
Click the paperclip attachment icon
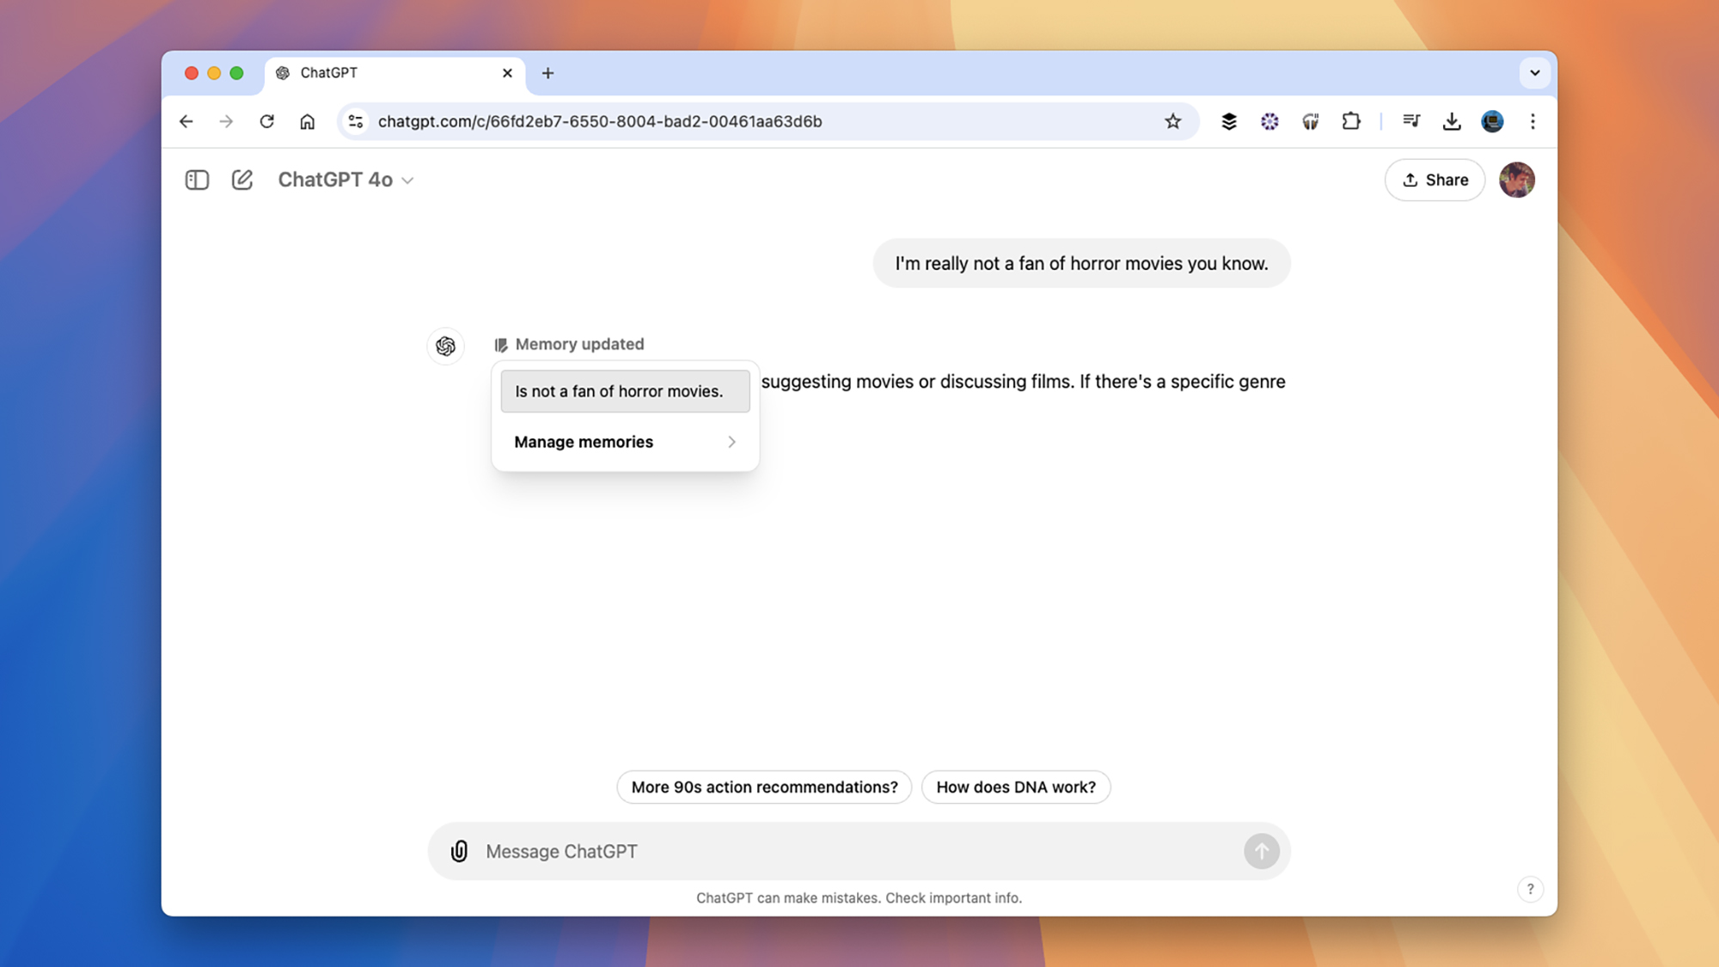click(458, 851)
